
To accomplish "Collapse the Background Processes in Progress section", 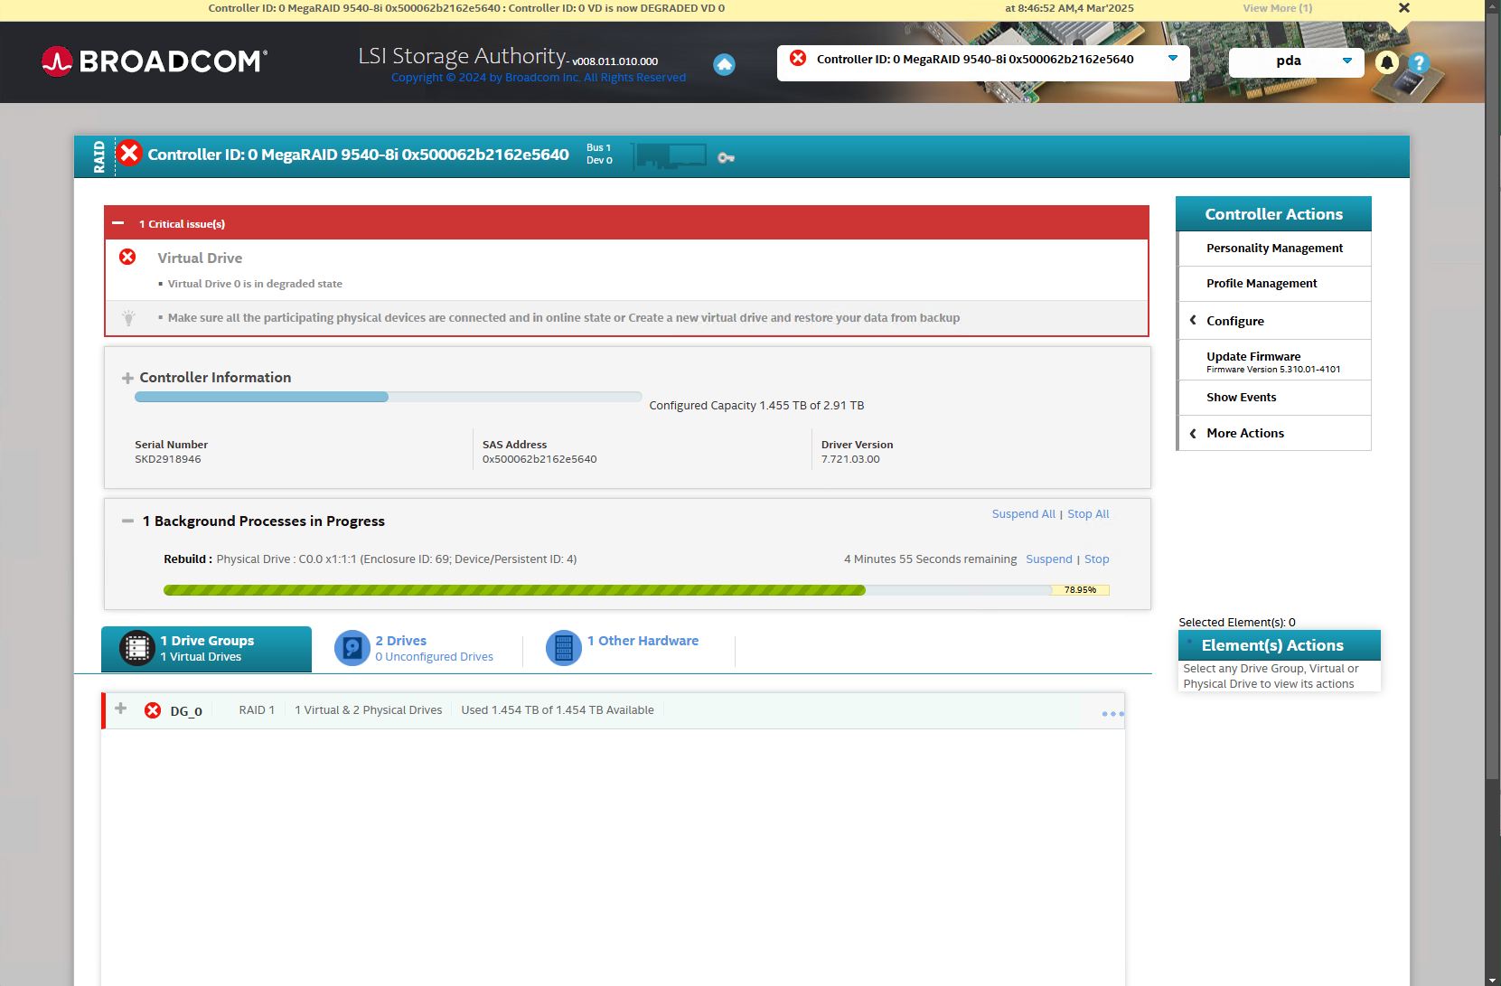I will click(x=127, y=521).
